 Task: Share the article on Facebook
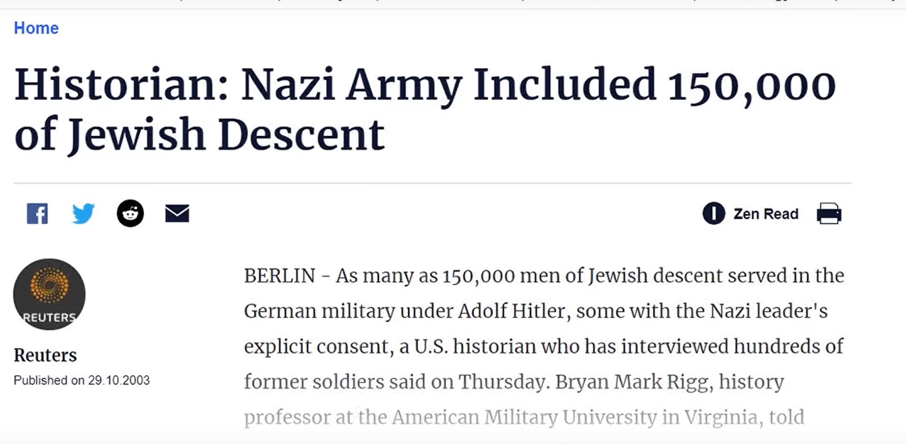(37, 214)
